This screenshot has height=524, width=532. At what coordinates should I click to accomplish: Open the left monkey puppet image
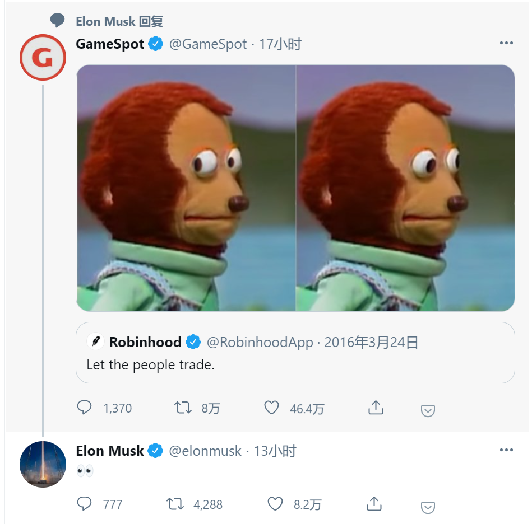(186, 188)
